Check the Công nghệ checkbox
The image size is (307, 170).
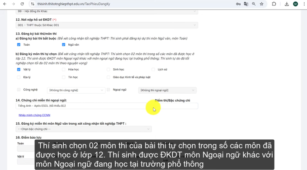[18, 89]
